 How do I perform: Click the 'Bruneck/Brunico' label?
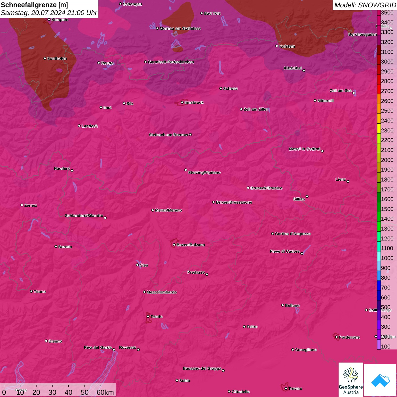point(266,188)
